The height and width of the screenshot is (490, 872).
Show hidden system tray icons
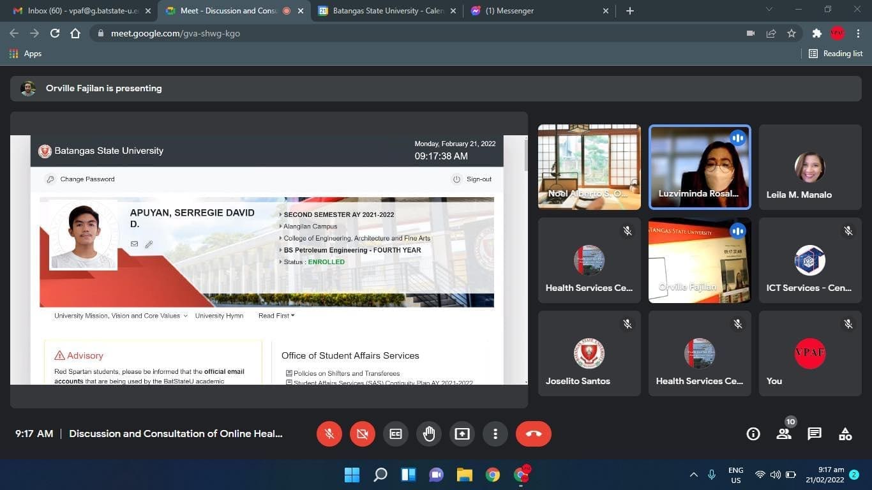click(x=694, y=475)
